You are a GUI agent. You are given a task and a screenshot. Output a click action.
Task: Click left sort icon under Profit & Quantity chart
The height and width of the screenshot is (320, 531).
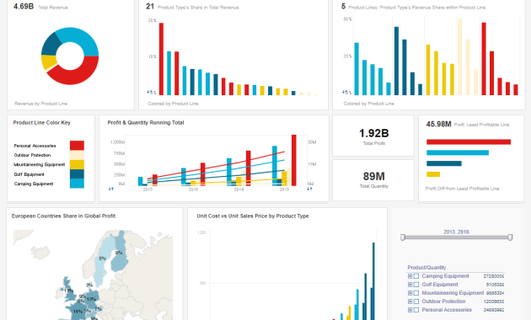pos(110,189)
